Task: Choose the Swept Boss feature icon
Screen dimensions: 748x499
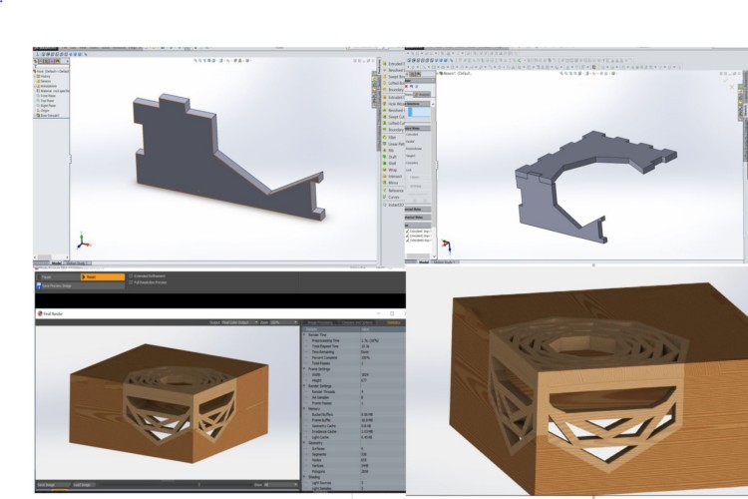Action: click(x=385, y=77)
